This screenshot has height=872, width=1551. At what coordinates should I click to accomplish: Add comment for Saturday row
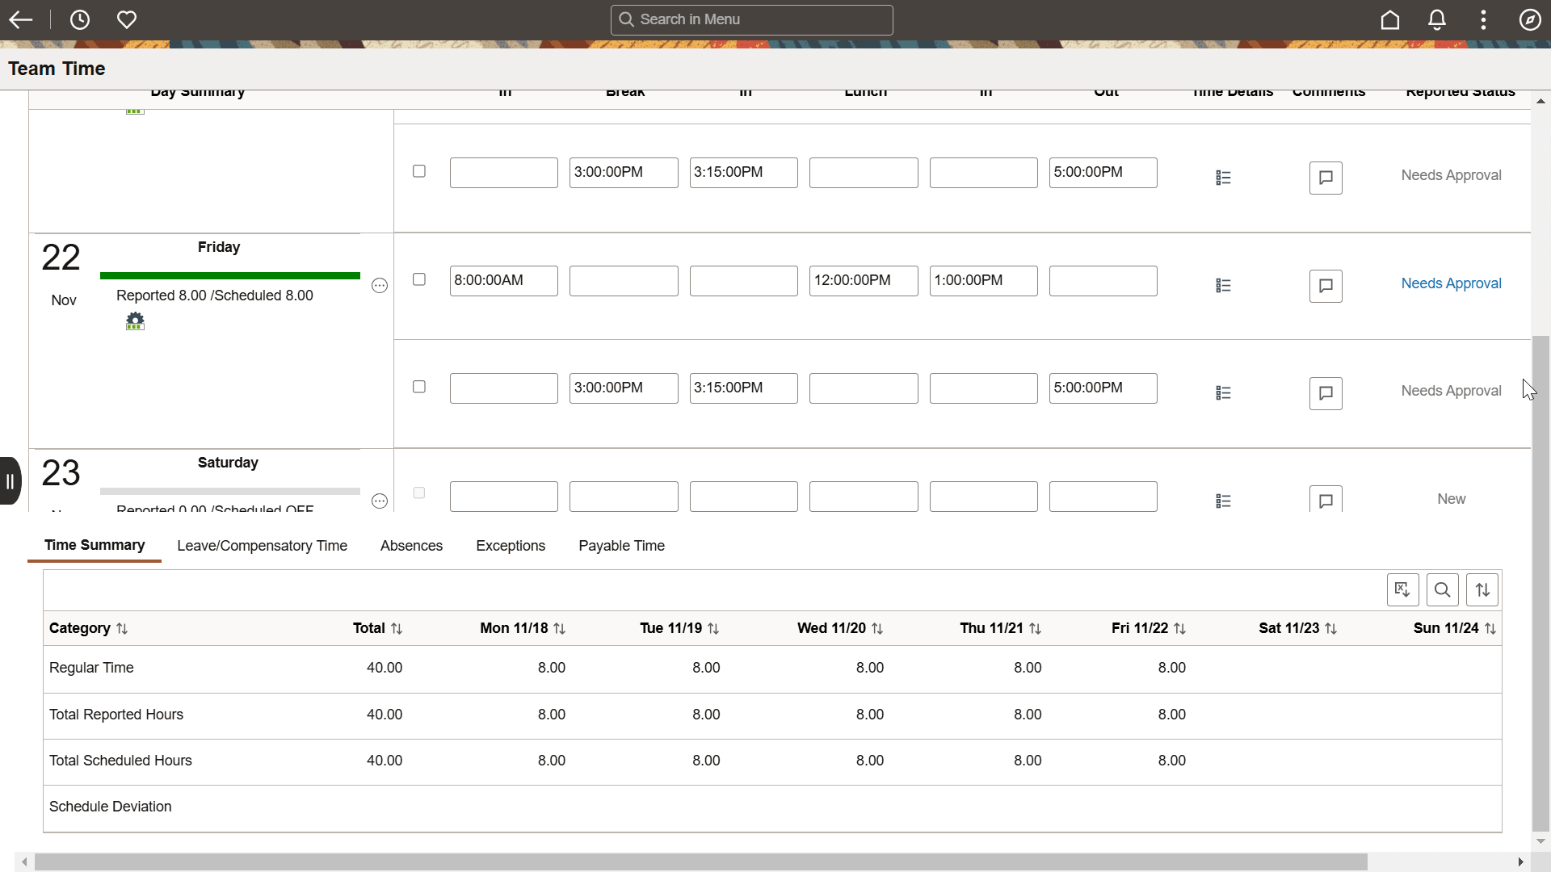pyautogui.click(x=1325, y=500)
